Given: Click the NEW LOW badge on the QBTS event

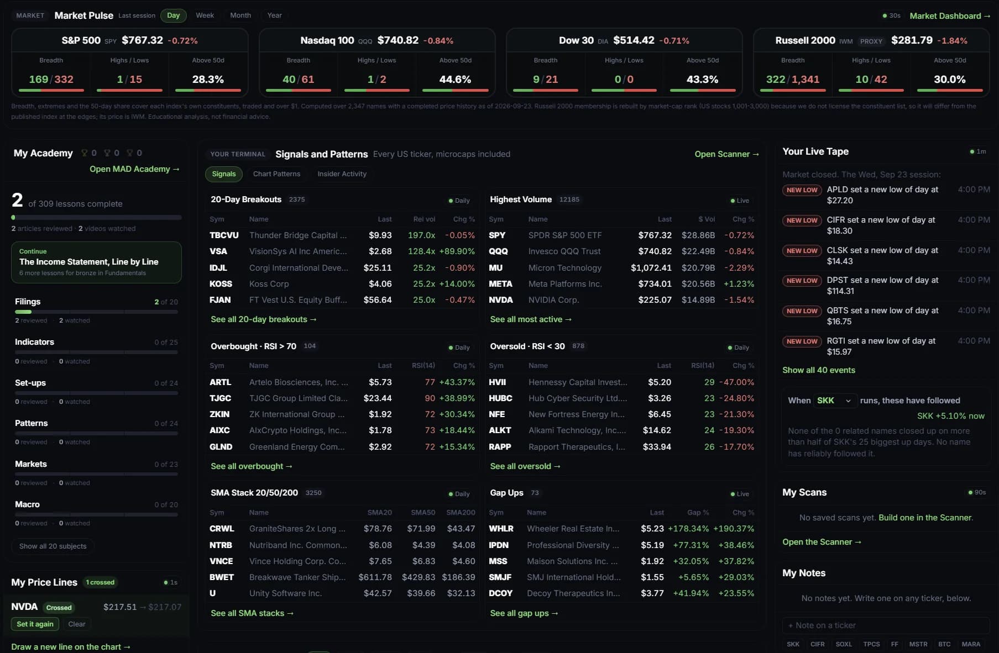Looking at the screenshot, I should pyautogui.click(x=802, y=311).
